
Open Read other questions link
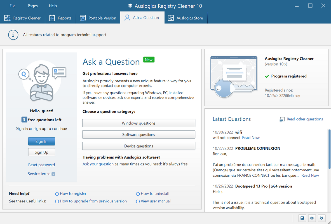tap(305, 119)
